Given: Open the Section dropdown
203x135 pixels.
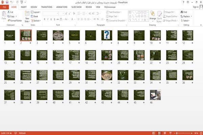Looking at the screenshot, I should (36, 21).
